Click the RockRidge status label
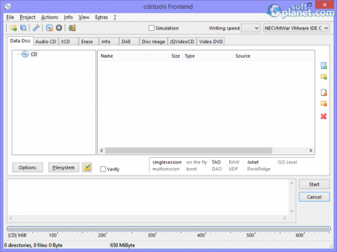 pos(259,169)
